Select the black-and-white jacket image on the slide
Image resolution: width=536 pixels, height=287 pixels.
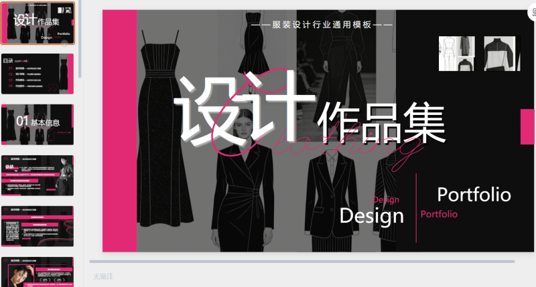pos(502,54)
